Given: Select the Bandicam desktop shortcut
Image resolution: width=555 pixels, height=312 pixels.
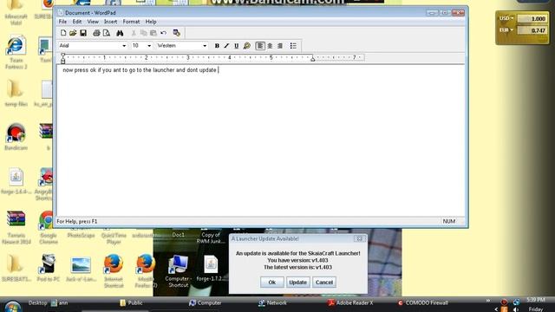Looking at the screenshot, I should [16, 137].
